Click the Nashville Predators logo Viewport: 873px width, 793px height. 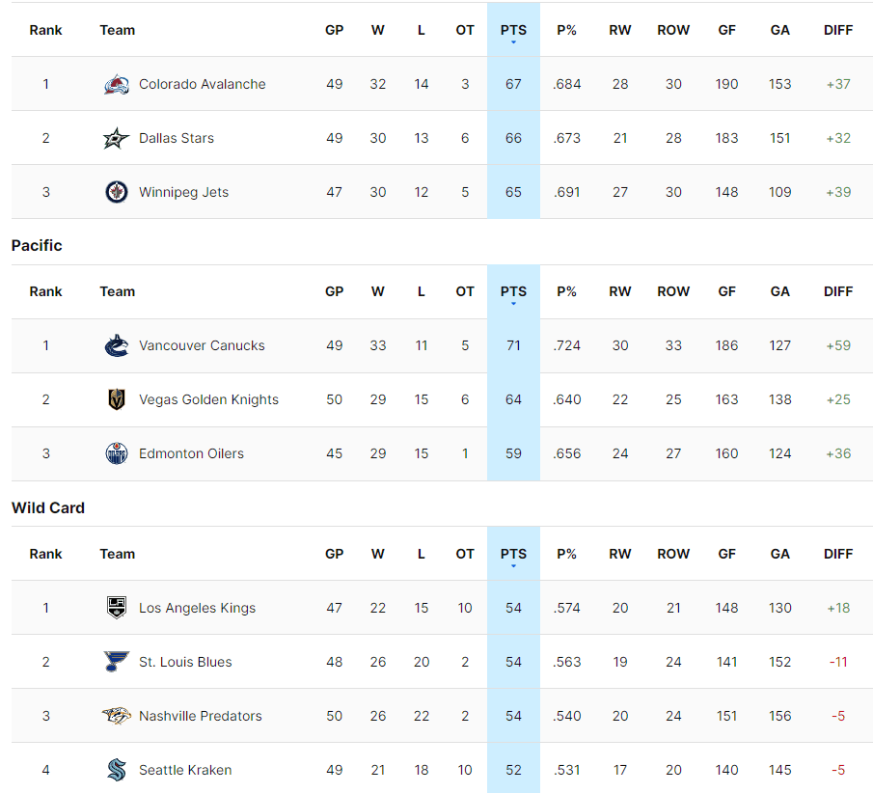tap(116, 716)
